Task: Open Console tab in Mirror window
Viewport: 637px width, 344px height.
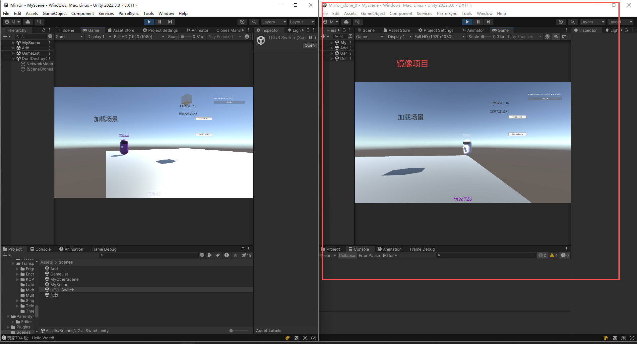Action: (x=40, y=249)
